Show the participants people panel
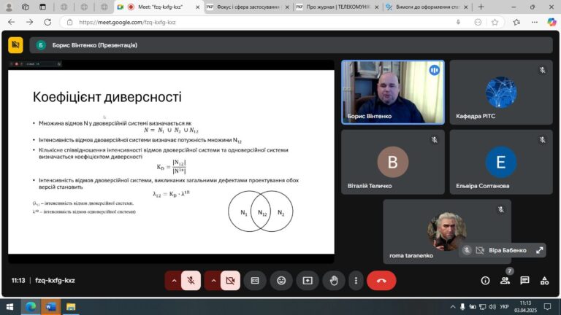The height and width of the screenshot is (315, 561). click(x=505, y=280)
